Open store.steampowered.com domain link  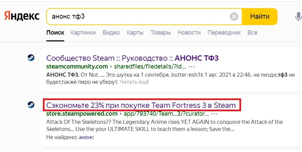coord(82,114)
